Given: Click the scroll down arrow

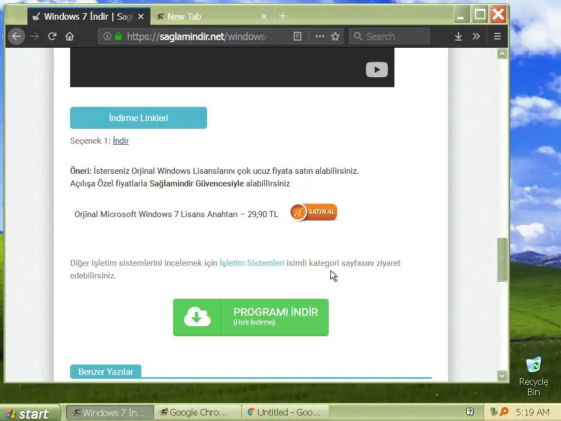Looking at the screenshot, I should coord(502,376).
